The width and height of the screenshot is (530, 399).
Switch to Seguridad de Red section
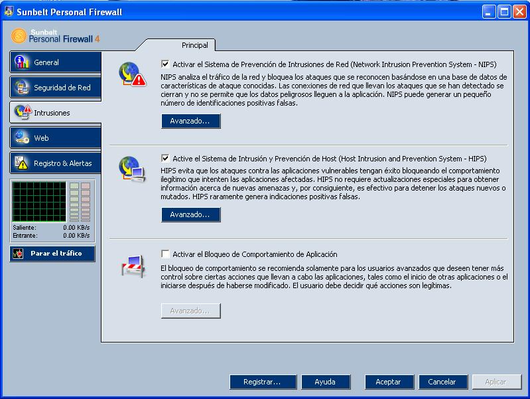click(56, 88)
